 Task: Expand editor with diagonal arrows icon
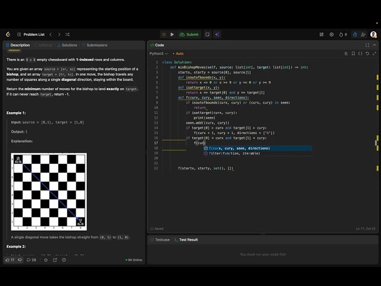point(374,54)
